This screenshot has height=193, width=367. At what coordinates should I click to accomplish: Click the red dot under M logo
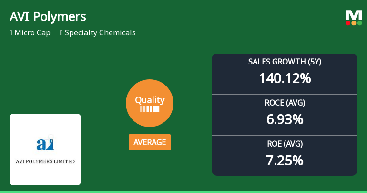348,23
